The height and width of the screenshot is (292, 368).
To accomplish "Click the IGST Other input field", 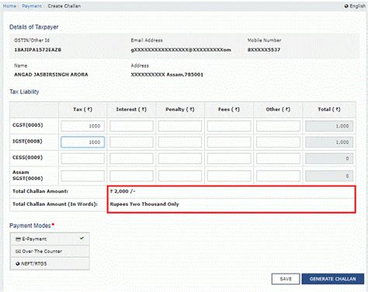I will tap(278, 142).
